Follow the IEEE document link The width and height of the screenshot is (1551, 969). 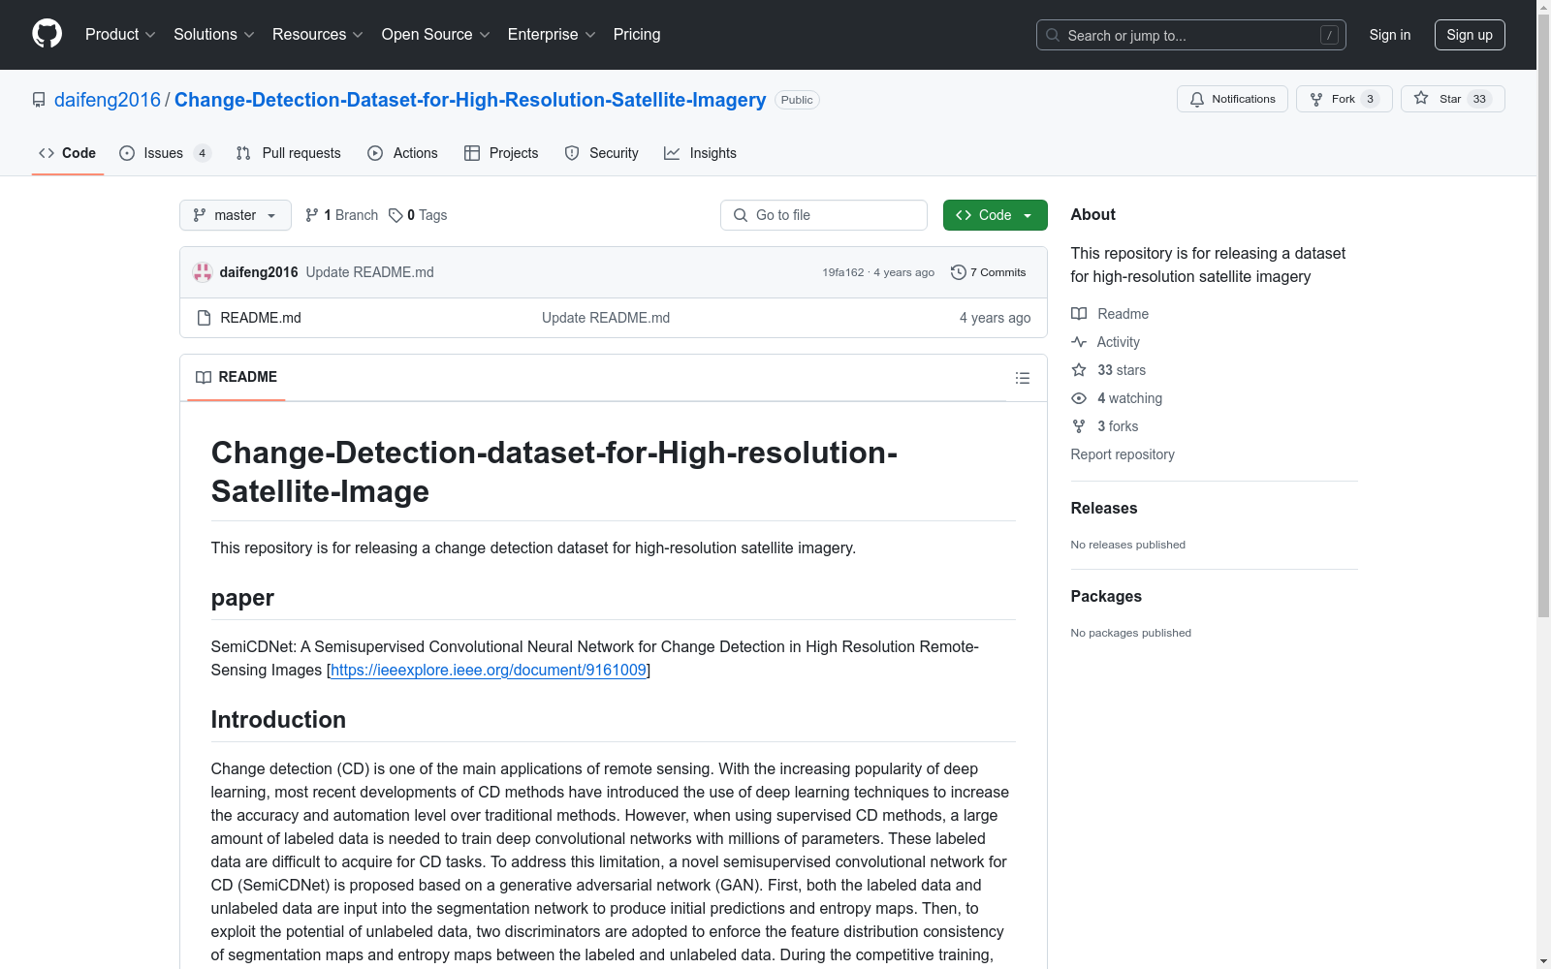pos(488,670)
